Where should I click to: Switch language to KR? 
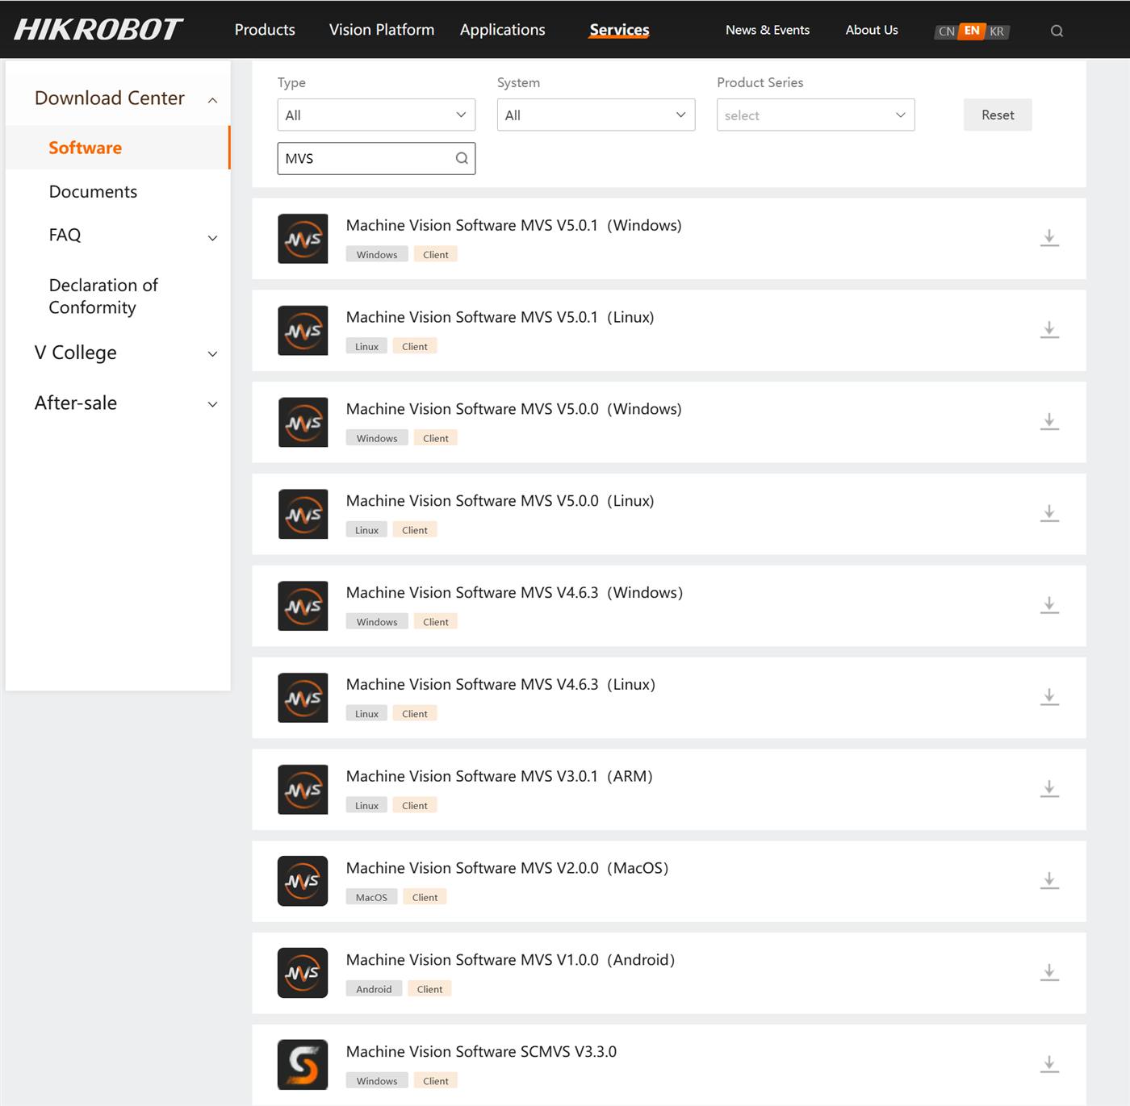998,31
